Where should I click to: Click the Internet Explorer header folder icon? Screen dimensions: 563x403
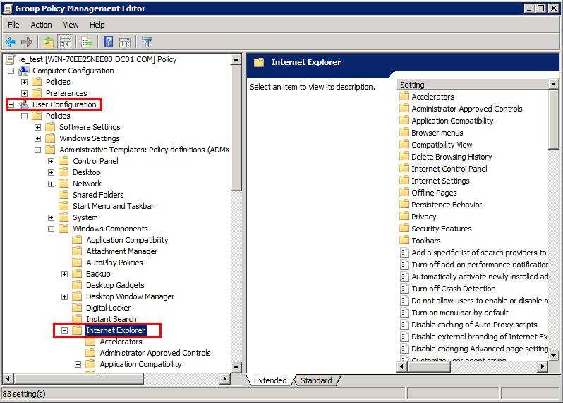point(259,62)
